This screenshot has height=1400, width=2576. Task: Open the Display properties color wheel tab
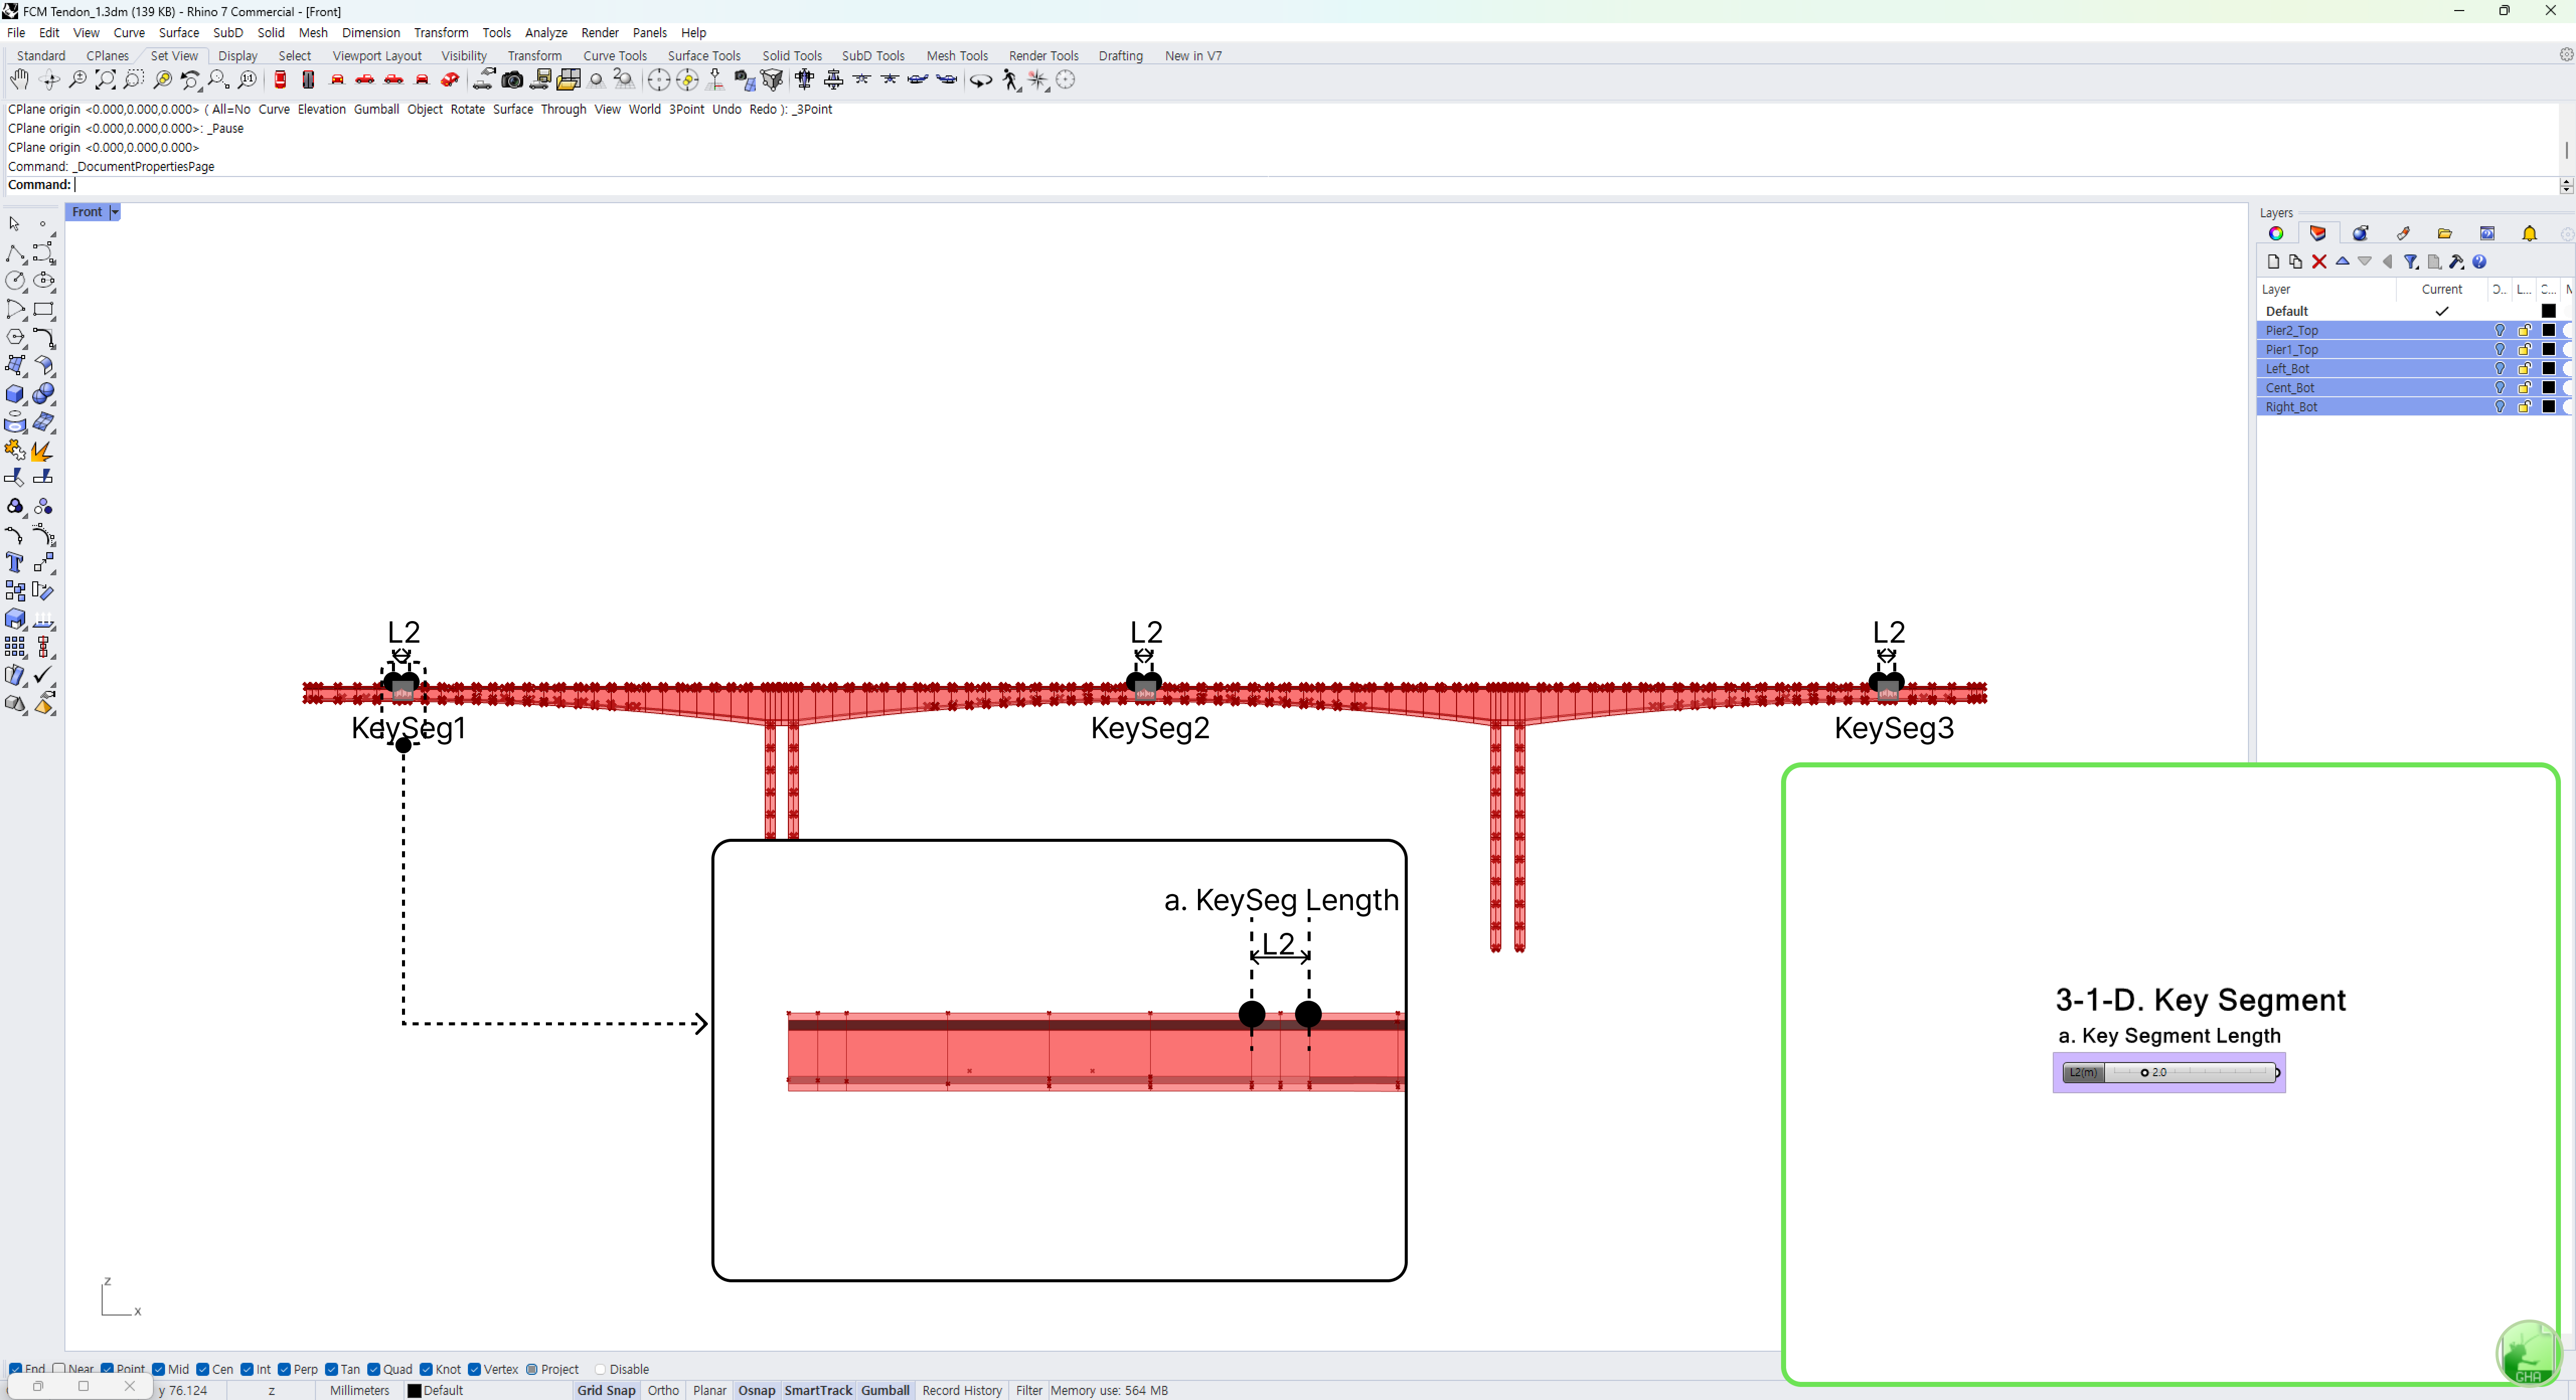(x=2276, y=233)
